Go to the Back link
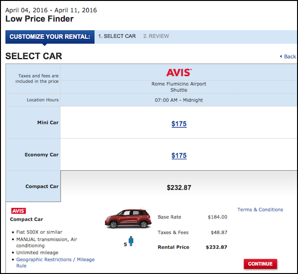Viewport: 298px width, 274px height. [290, 56]
